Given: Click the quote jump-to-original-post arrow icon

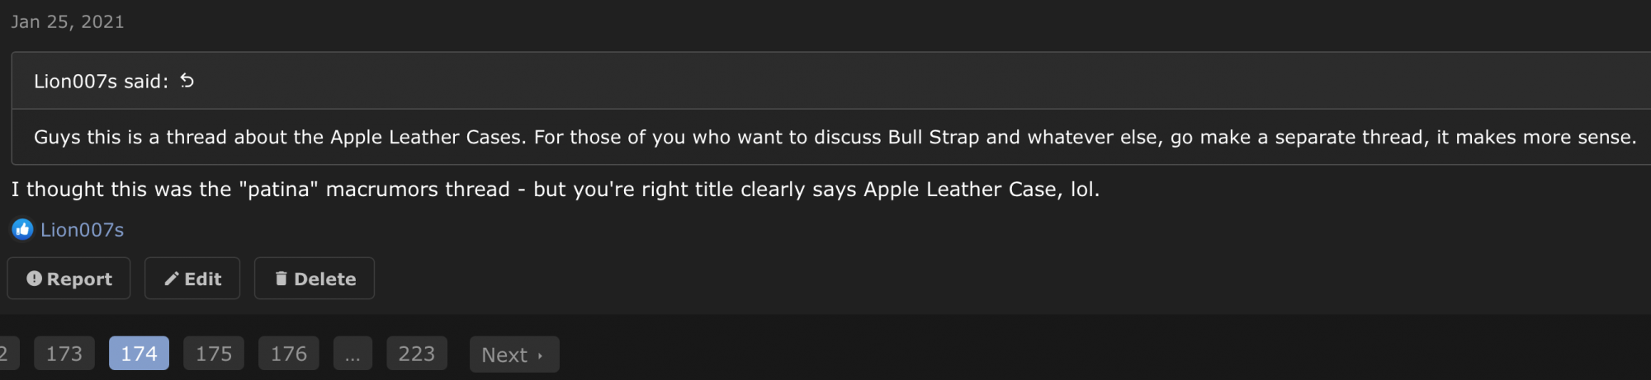Looking at the screenshot, I should pyautogui.click(x=187, y=81).
